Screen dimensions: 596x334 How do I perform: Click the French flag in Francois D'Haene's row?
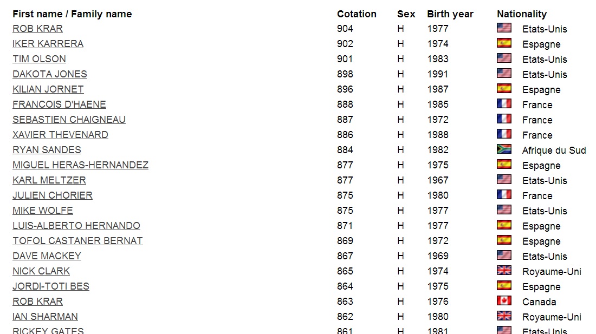click(504, 103)
